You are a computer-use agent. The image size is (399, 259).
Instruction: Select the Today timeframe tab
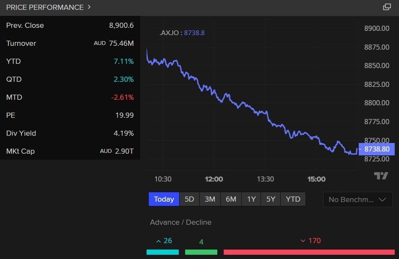(163, 199)
